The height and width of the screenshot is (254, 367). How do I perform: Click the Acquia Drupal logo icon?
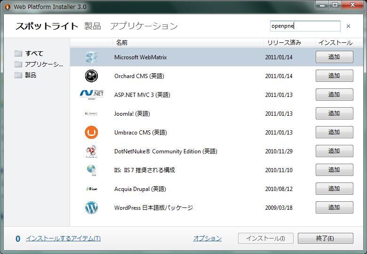(91, 189)
